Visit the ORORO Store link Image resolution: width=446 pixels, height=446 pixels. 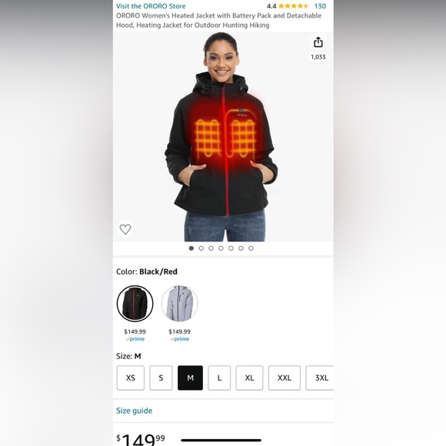coord(151,6)
